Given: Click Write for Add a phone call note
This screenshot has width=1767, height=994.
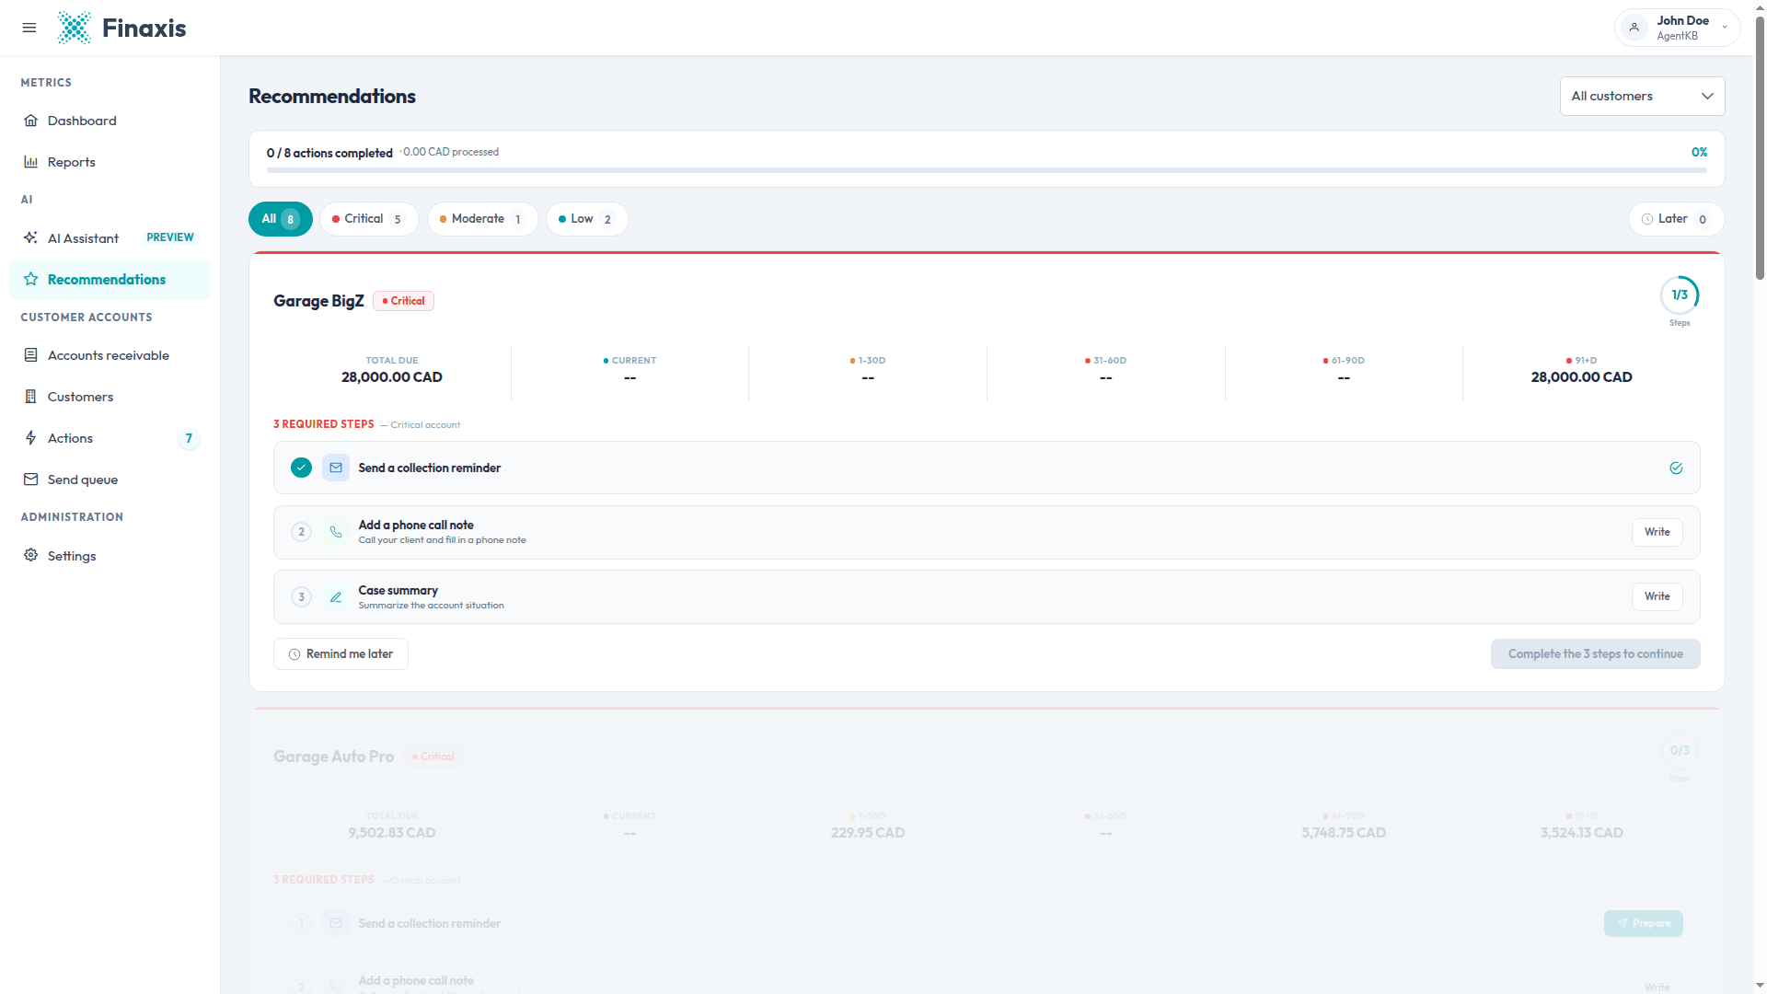Looking at the screenshot, I should click(1657, 532).
